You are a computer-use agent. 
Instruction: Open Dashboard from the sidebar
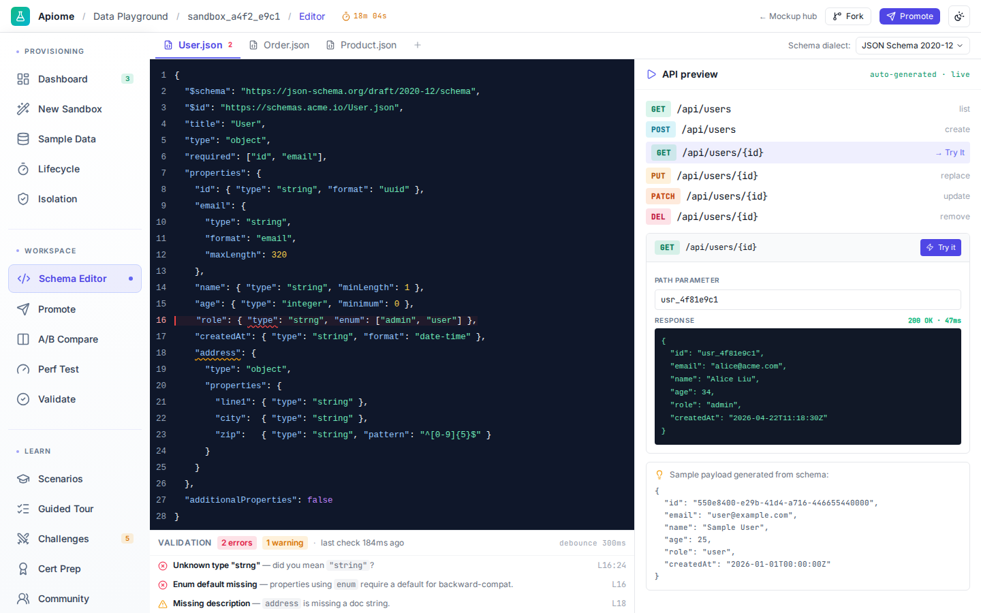point(75,79)
